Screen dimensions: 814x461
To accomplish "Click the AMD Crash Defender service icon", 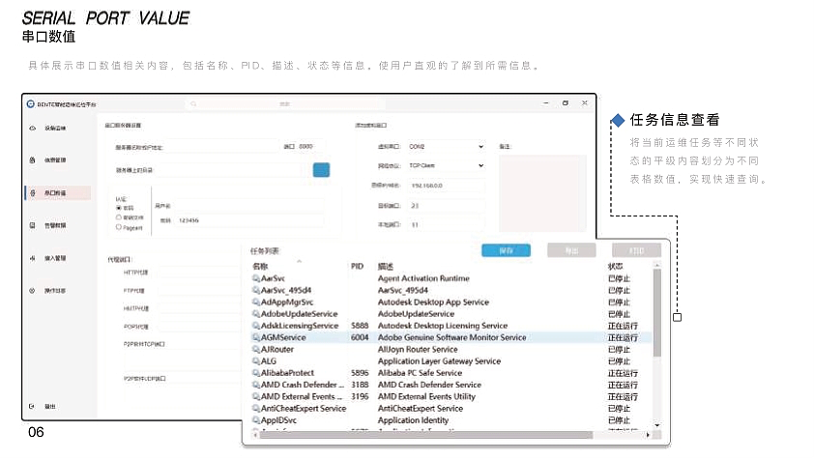I will [256, 385].
